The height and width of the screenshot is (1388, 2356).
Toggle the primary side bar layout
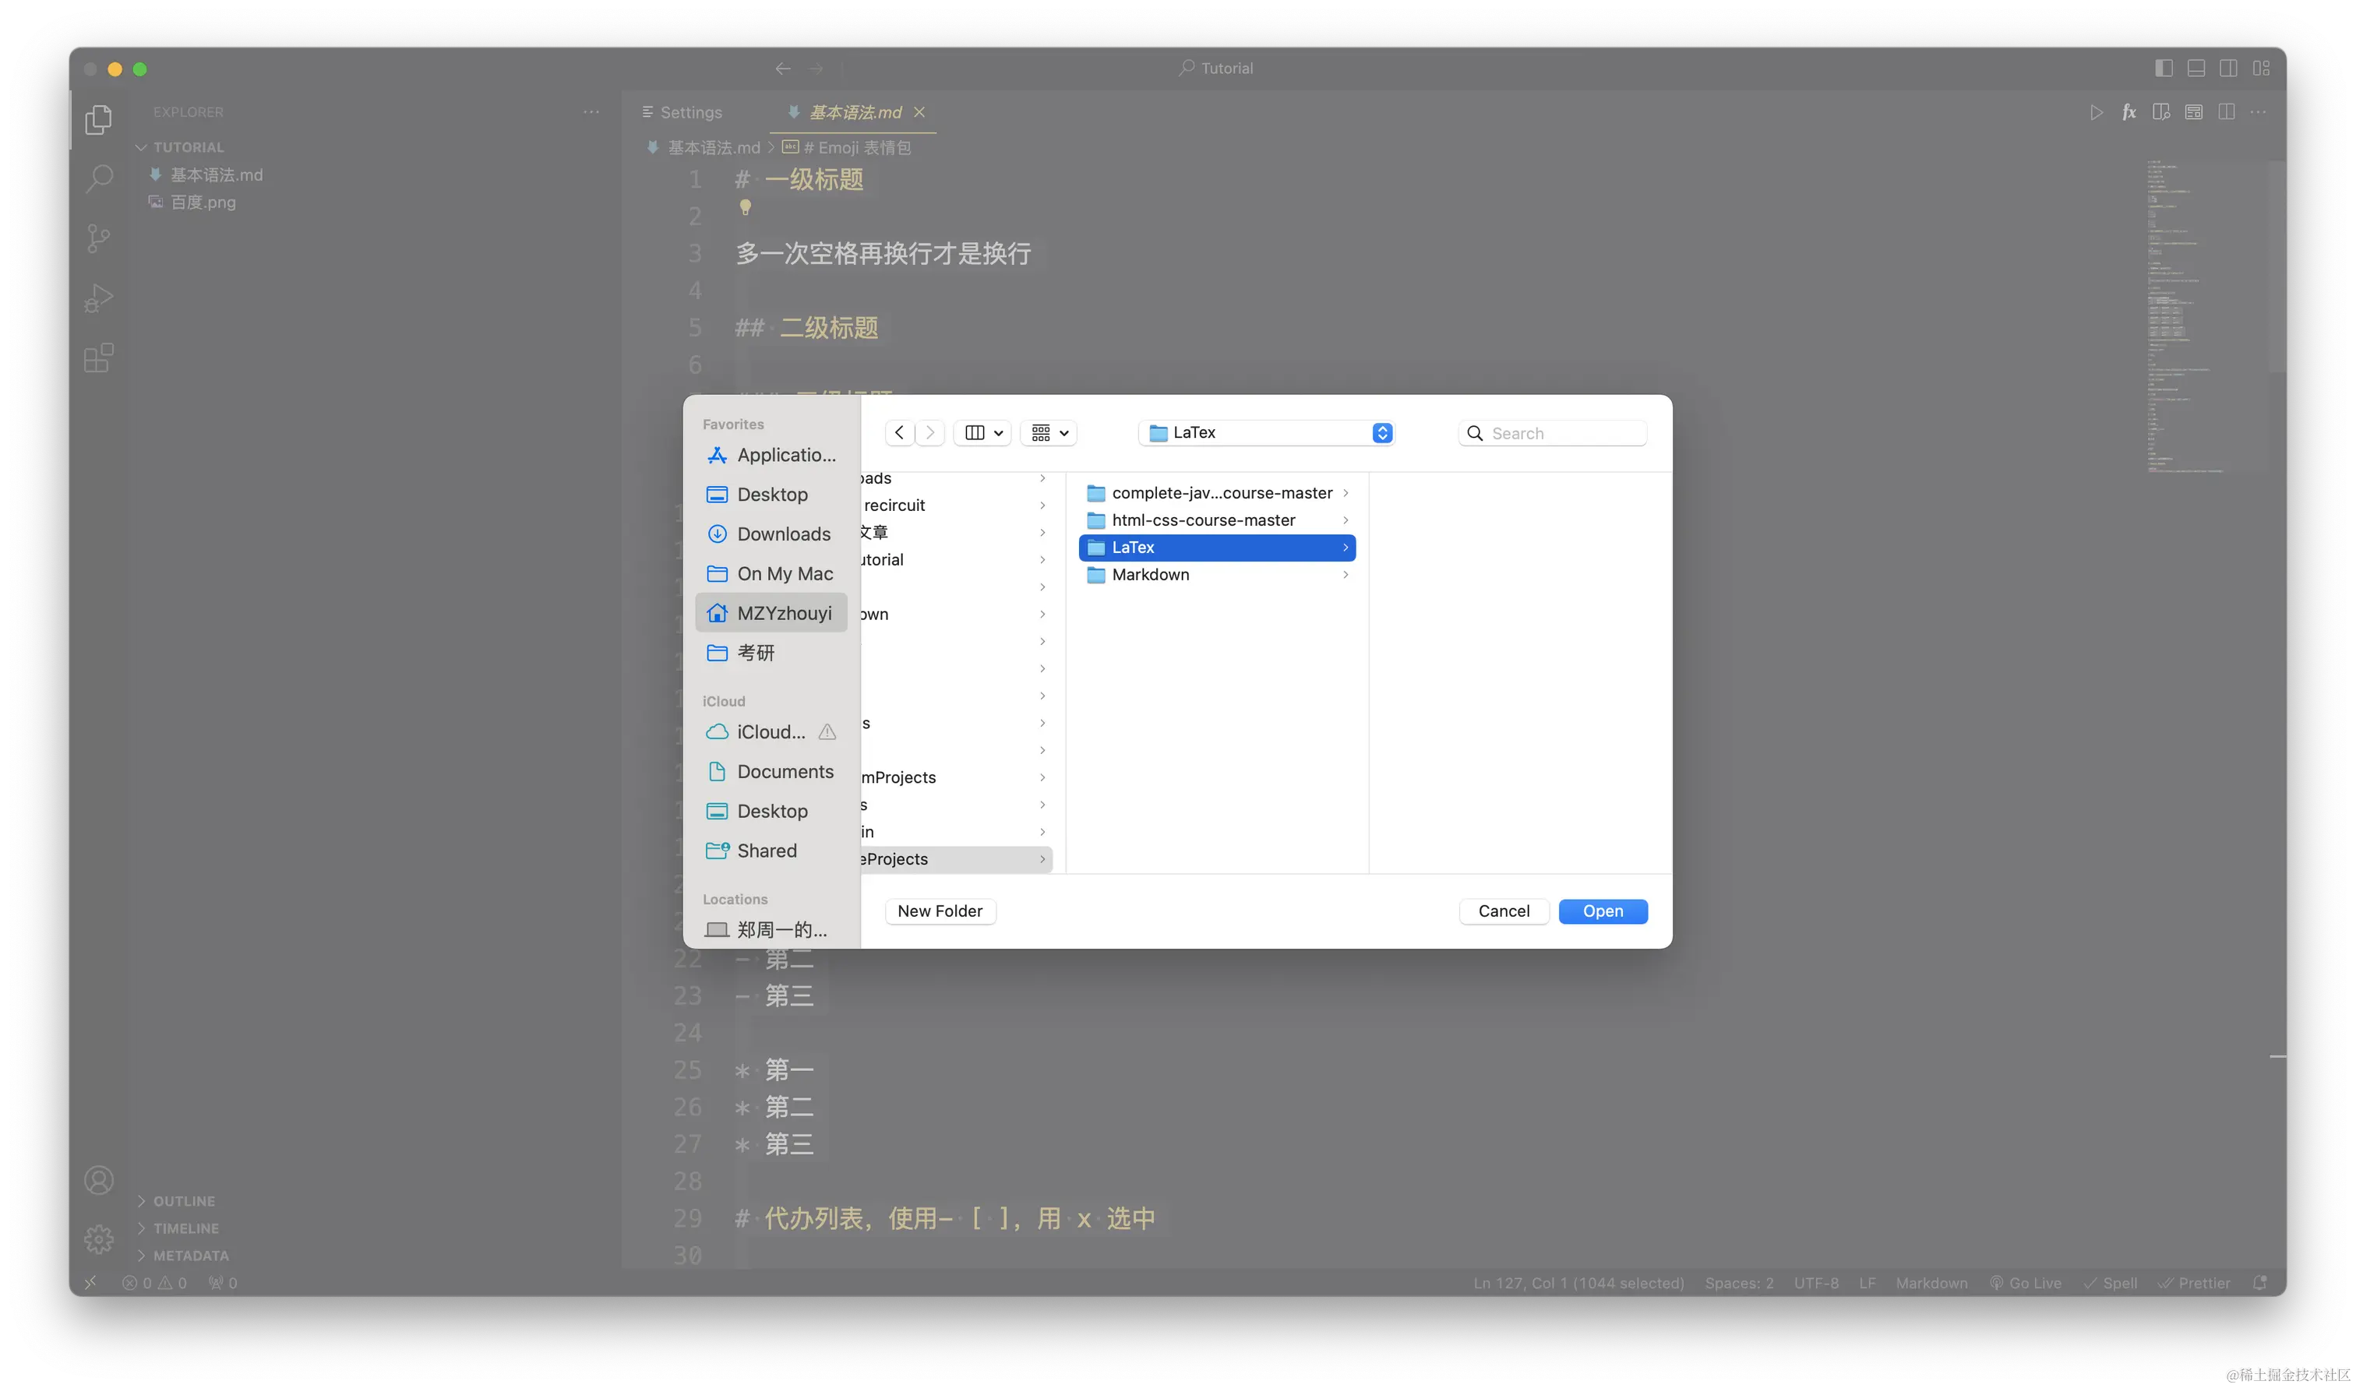tap(2164, 69)
